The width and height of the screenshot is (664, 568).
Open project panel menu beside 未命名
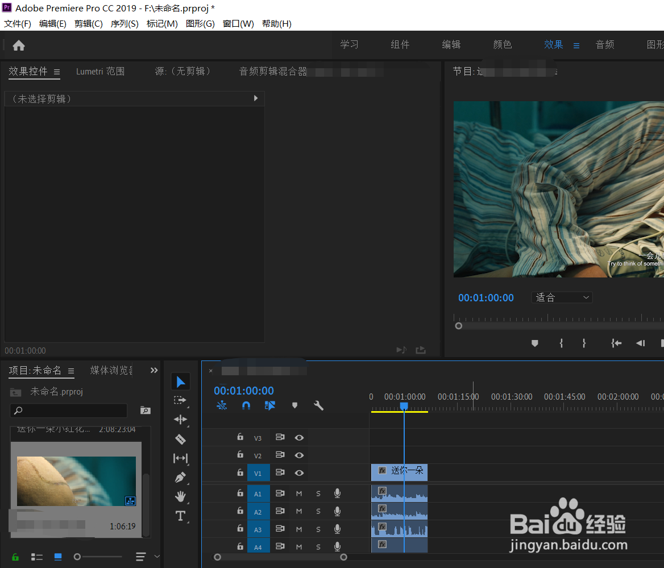pos(71,371)
